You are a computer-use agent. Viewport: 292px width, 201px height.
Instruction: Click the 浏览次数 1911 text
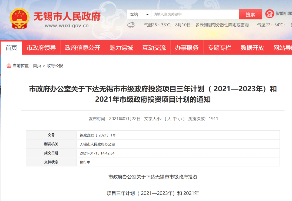(x=203, y=119)
